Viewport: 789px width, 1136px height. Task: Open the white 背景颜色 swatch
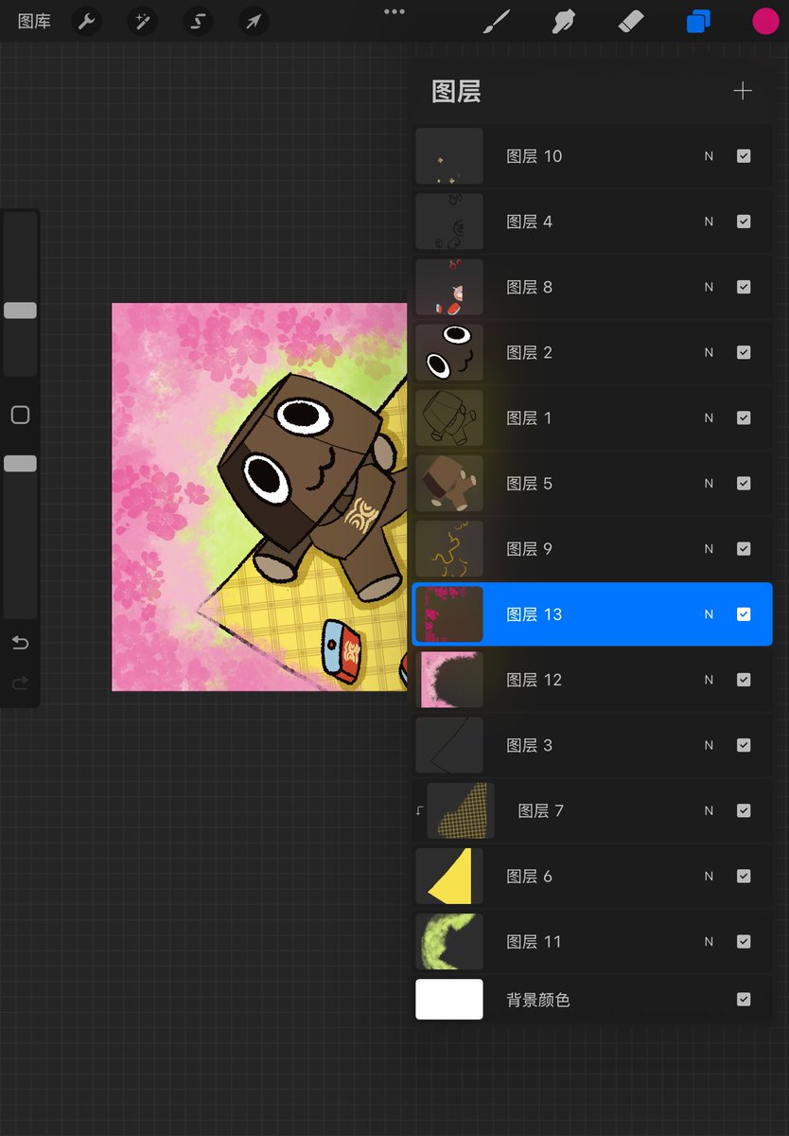point(449,999)
